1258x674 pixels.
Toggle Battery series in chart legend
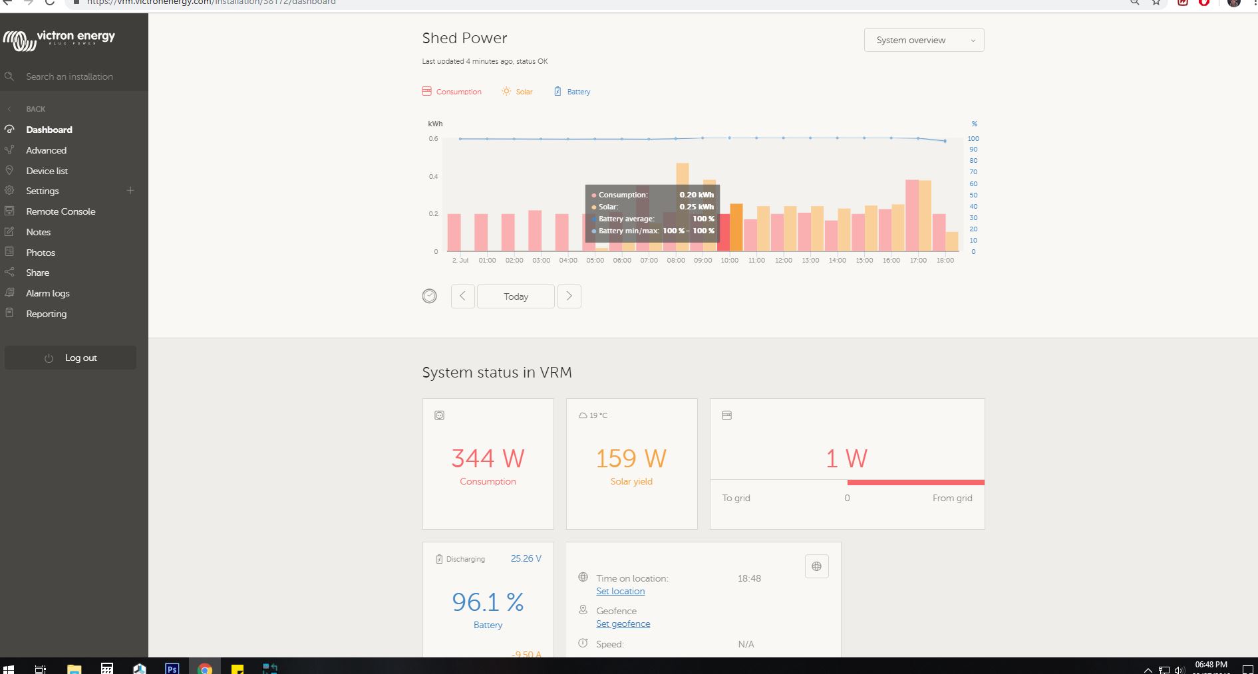click(x=572, y=92)
